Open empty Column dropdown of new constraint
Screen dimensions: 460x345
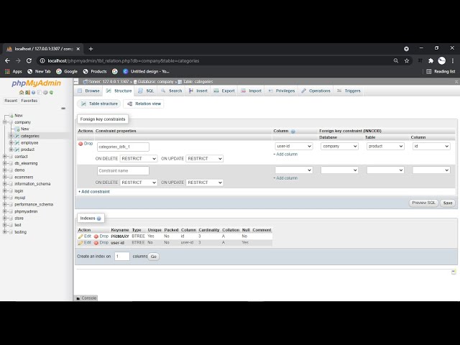(294, 170)
